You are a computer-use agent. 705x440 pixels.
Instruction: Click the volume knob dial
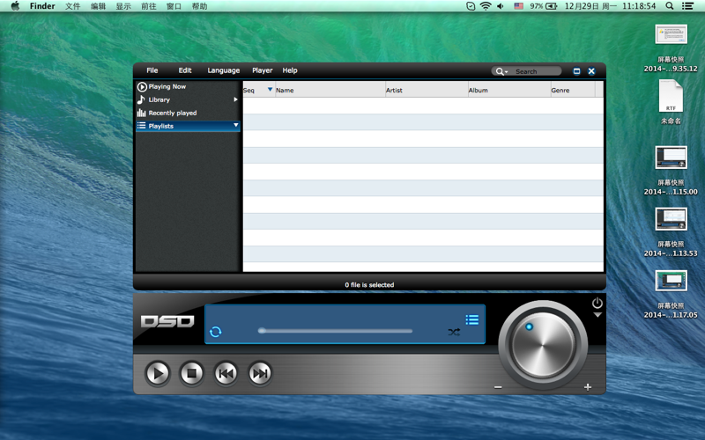tap(543, 345)
